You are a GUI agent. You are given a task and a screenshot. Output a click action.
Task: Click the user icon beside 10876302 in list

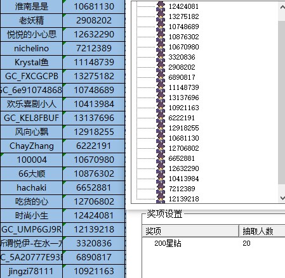(161, 37)
